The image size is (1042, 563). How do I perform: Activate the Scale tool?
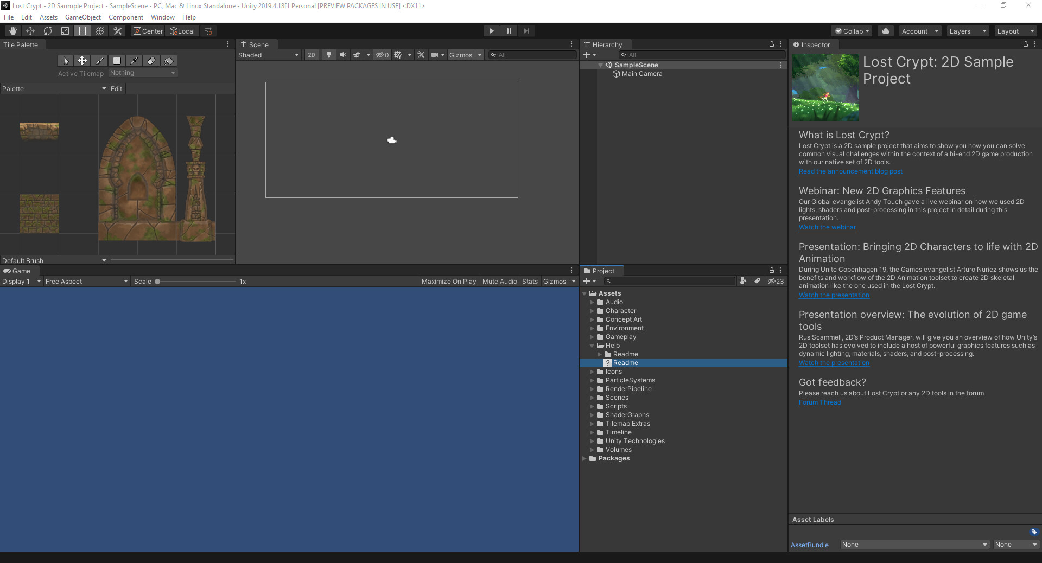[x=65, y=31]
